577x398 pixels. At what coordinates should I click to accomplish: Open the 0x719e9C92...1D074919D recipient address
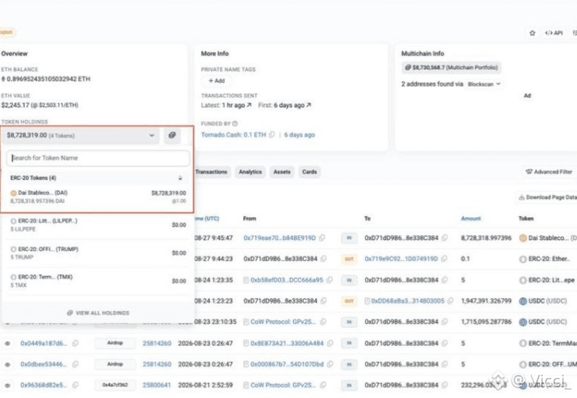coord(401,259)
